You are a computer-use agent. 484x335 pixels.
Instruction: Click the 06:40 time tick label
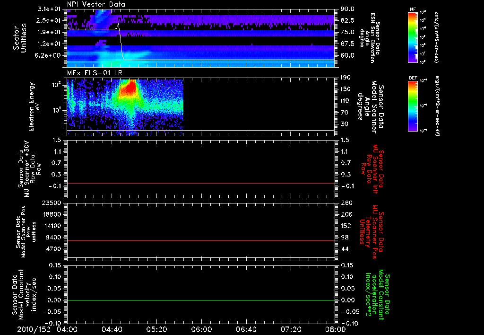pyautogui.click(x=246, y=329)
